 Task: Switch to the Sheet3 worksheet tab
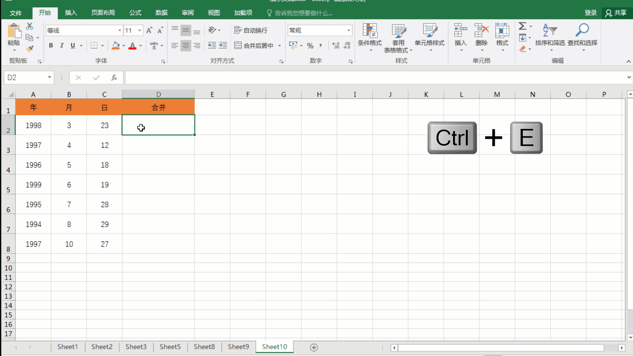(x=136, y=347)
